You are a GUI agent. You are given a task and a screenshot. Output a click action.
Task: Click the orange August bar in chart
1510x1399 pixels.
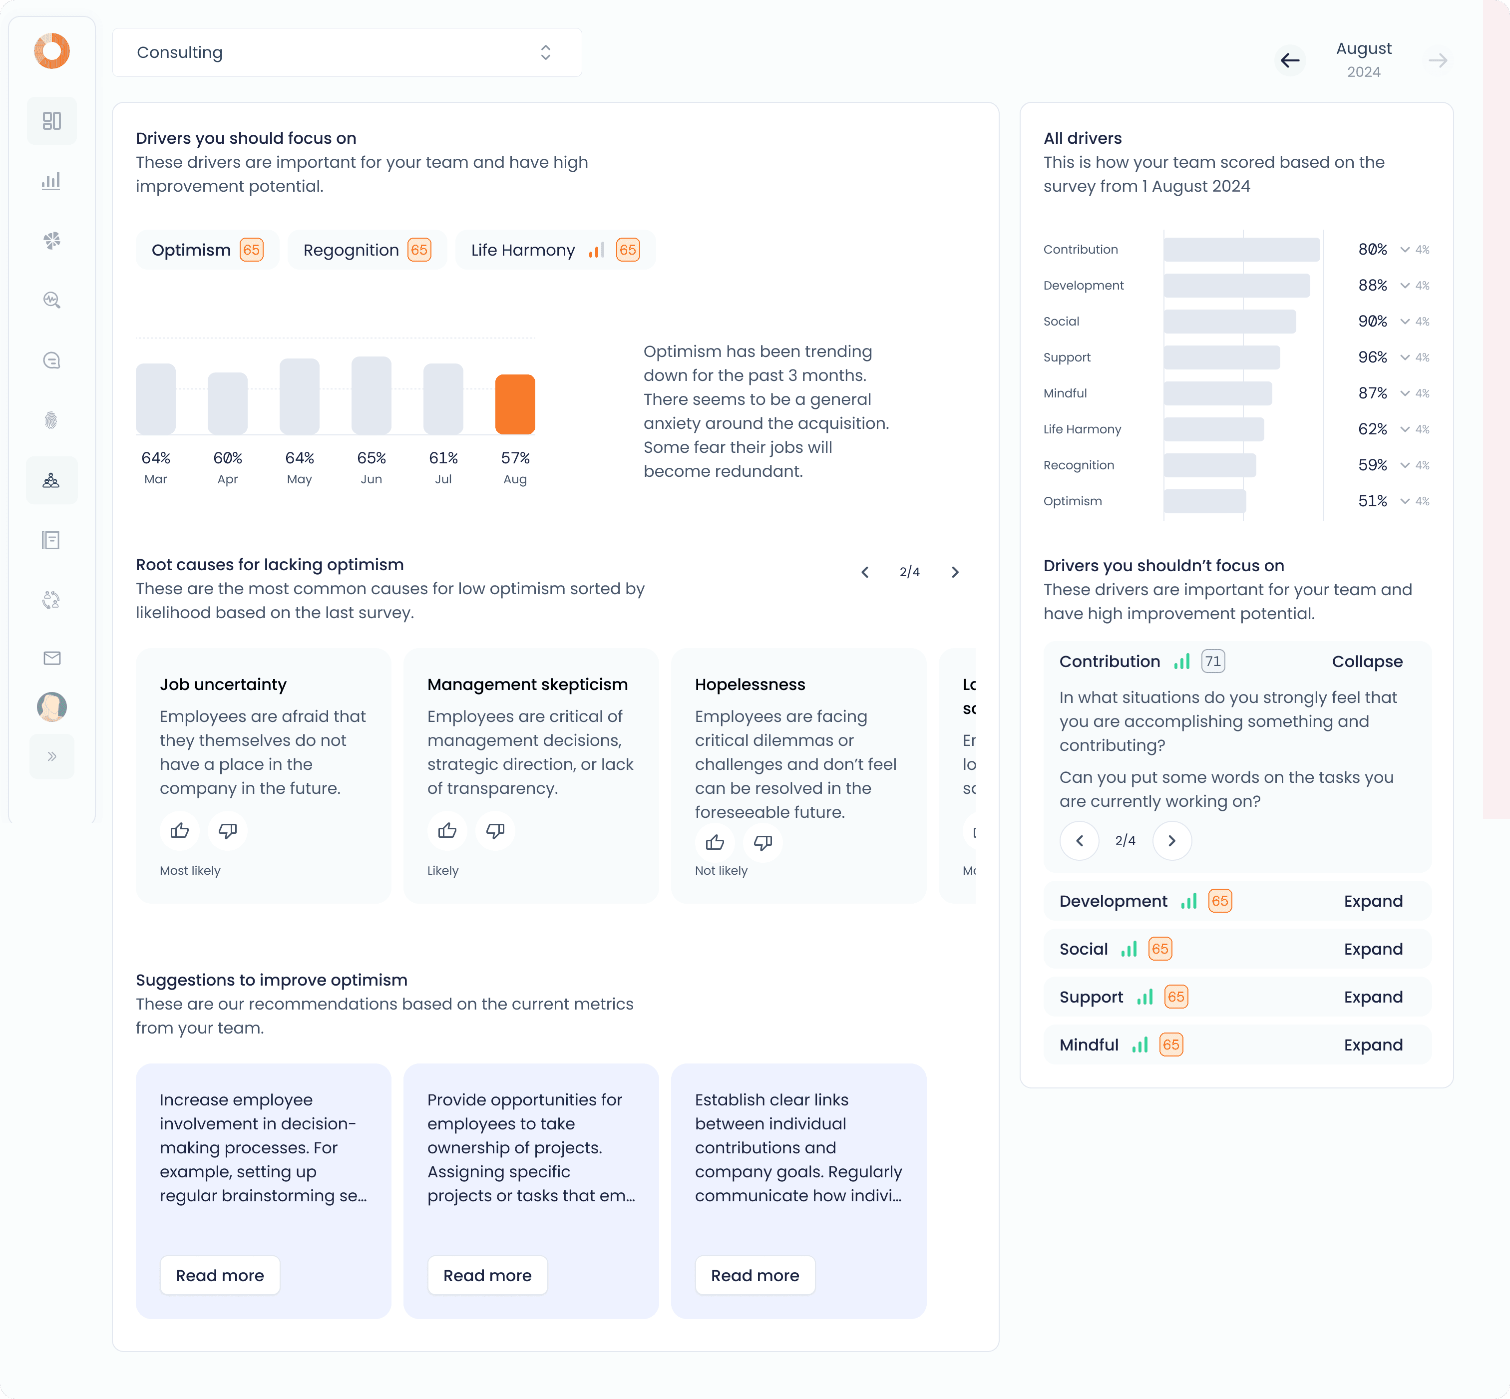pos(515,404)
